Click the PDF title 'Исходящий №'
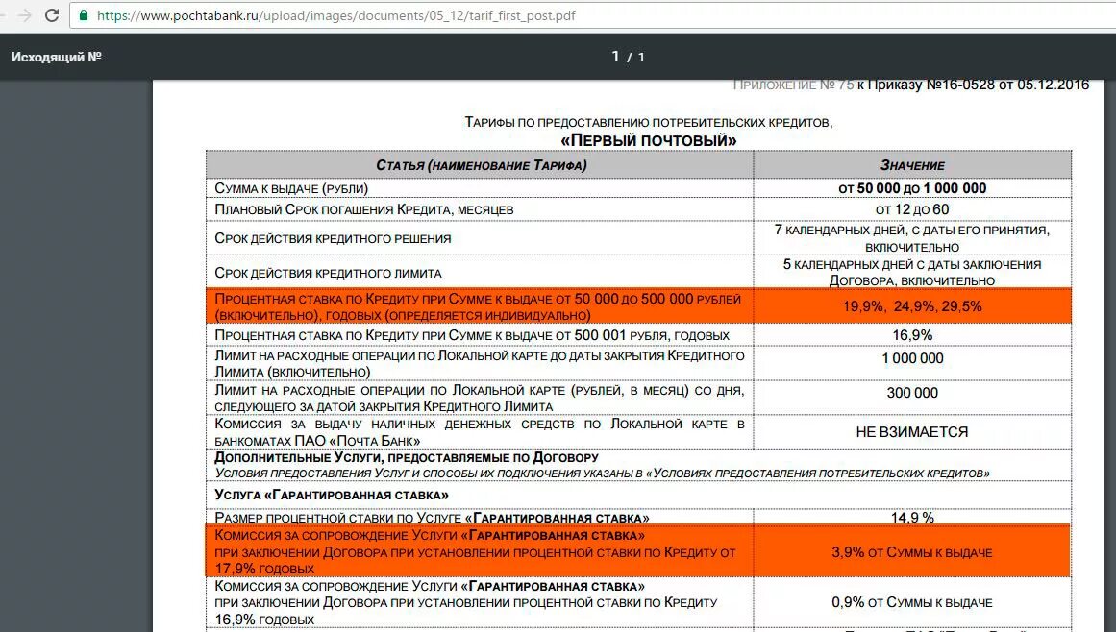This screenshot has width=1116, height=632. (56, 57)
